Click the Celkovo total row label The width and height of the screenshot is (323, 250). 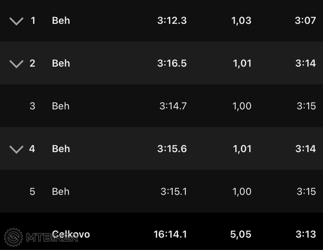click(x=71, y=234)
